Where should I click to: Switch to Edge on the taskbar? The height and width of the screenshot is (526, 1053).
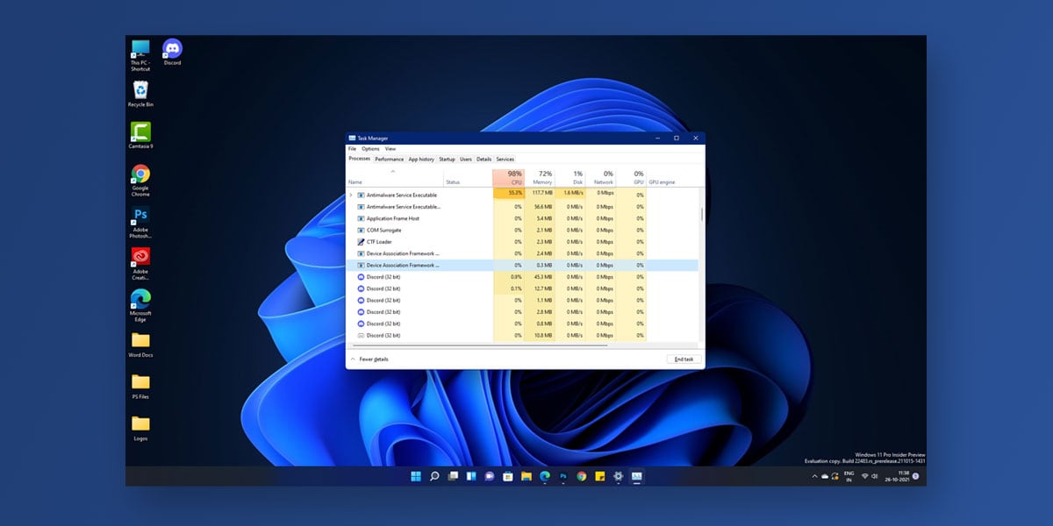[x=545, y=476]
